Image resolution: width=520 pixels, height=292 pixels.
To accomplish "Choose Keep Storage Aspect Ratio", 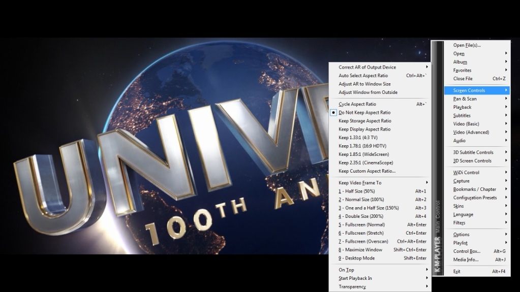I will (380, 121).
